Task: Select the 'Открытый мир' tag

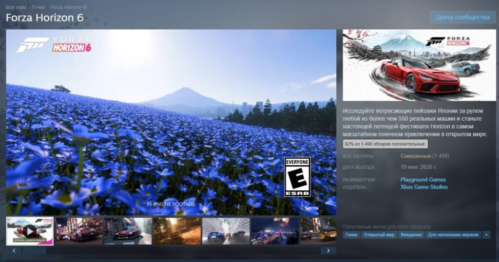Action: [379, 235]
